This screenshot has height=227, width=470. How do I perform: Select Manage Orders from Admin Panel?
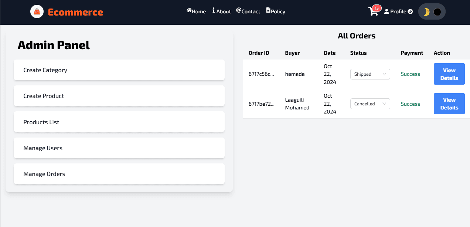119,174
